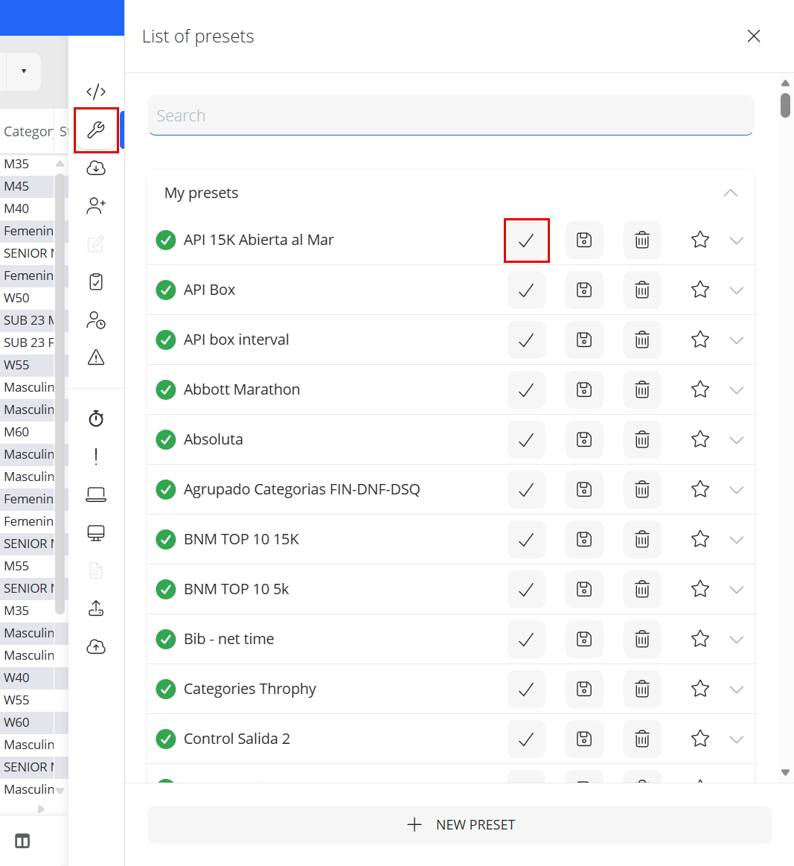This screenshot has height=866, width=794.
Task: Open the warning triangle icon
Action: (x=96, y=357)
